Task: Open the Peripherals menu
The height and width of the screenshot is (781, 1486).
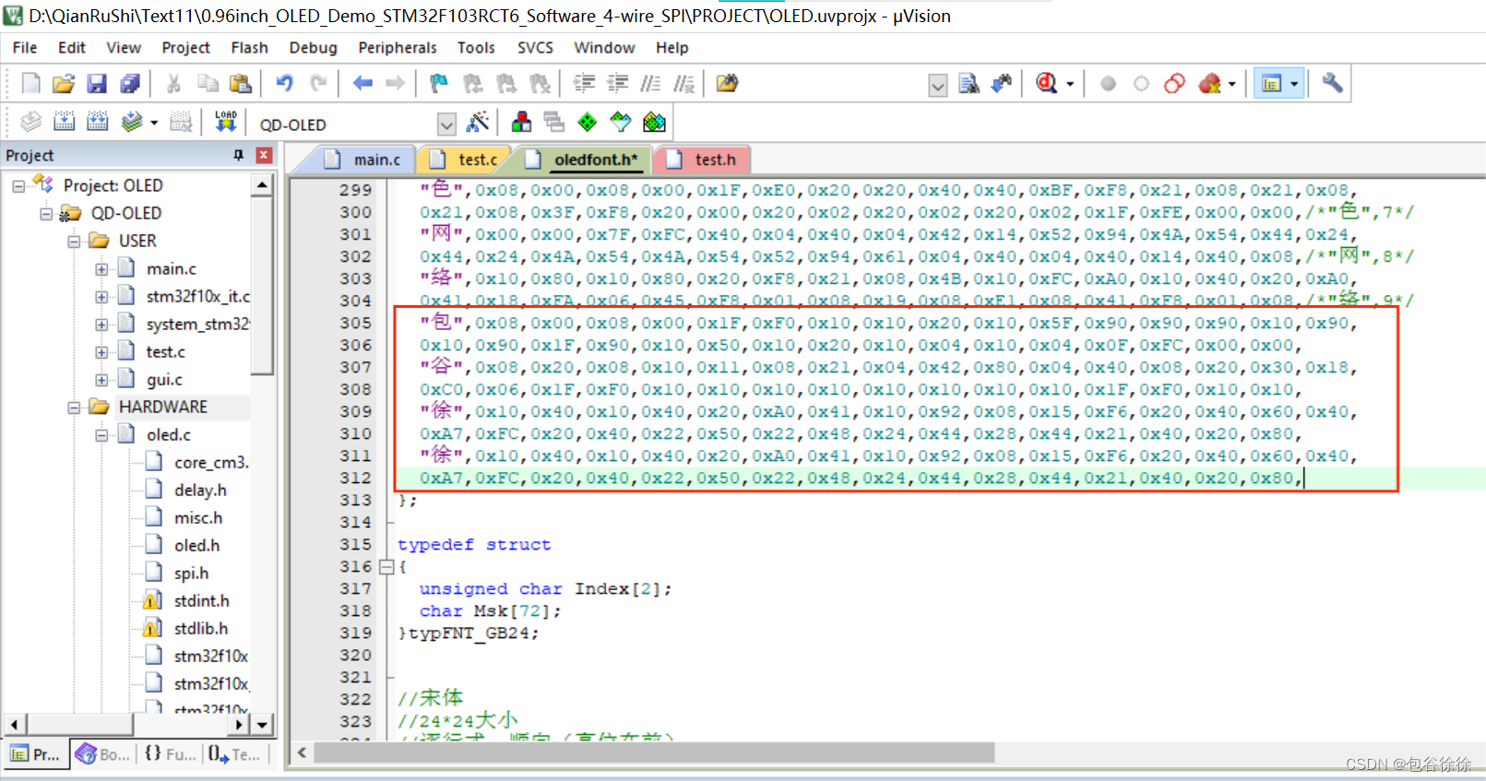Action: pos(398,48)
